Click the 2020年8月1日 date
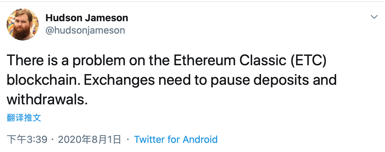 [90, 140]
